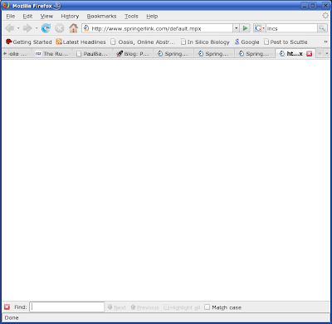Click the Firefox logo in title bar
332x324 pixels.
coord(6,6)
